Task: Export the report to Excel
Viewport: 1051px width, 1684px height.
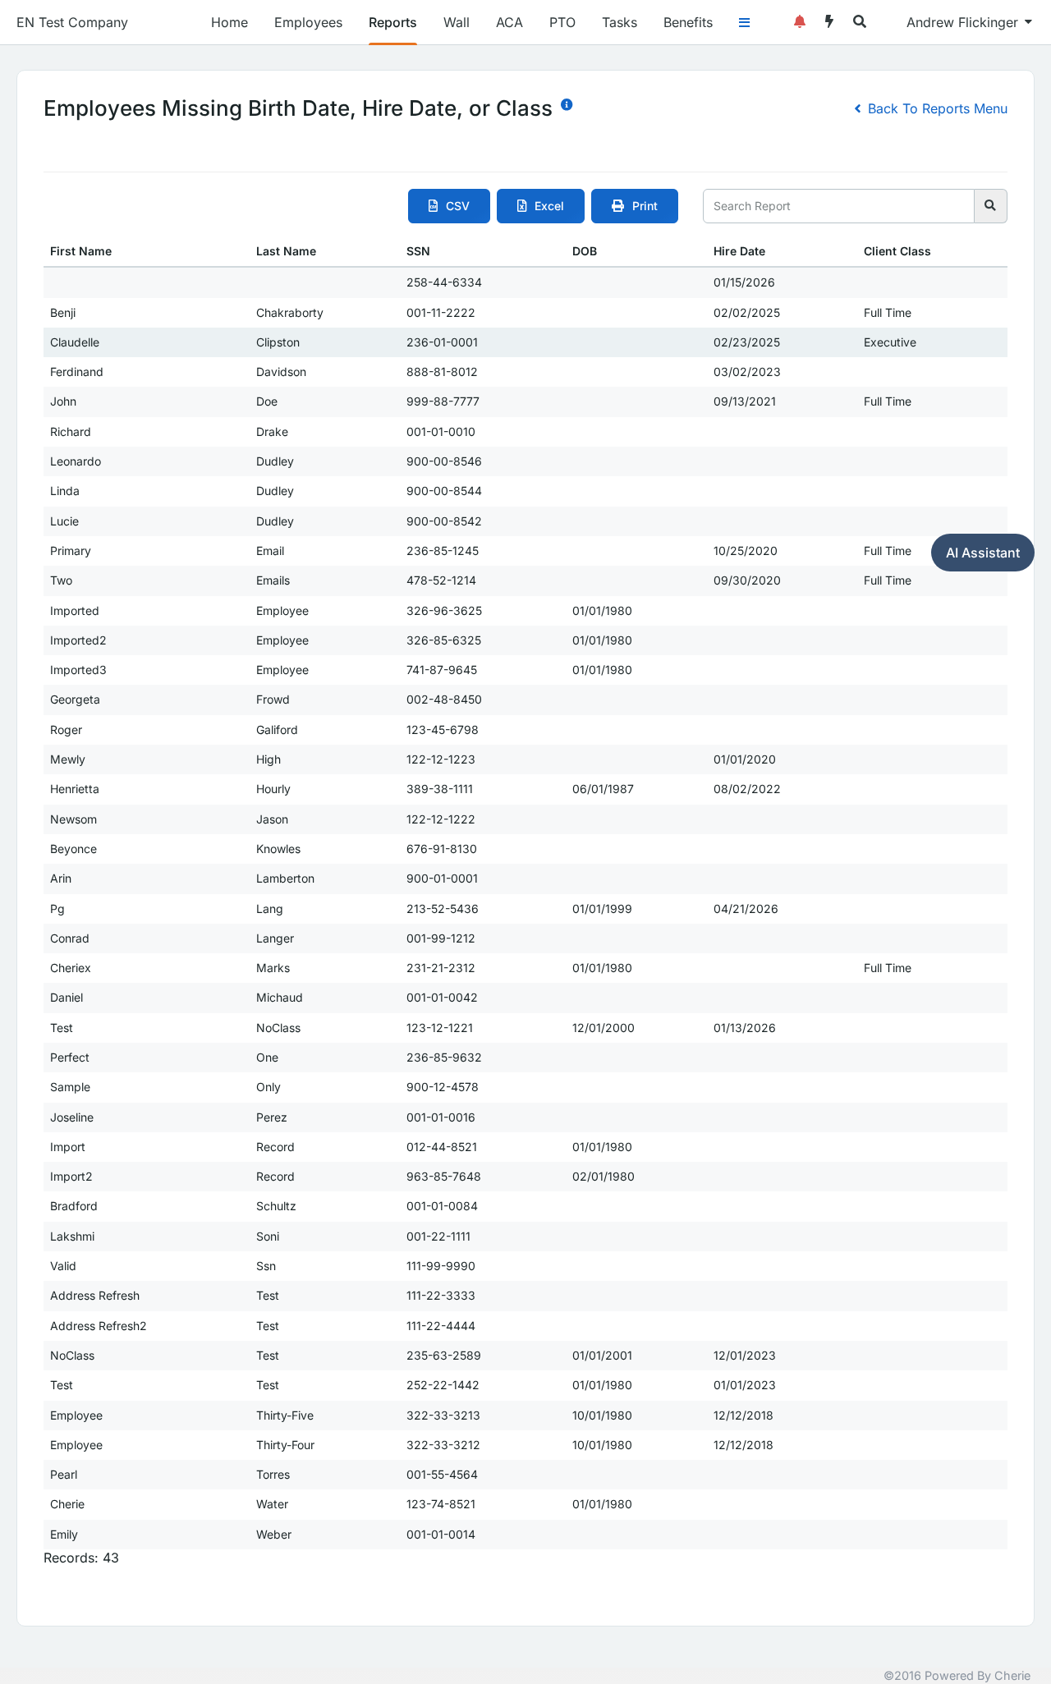Action: pyautogui.click(x=540, y=206)
